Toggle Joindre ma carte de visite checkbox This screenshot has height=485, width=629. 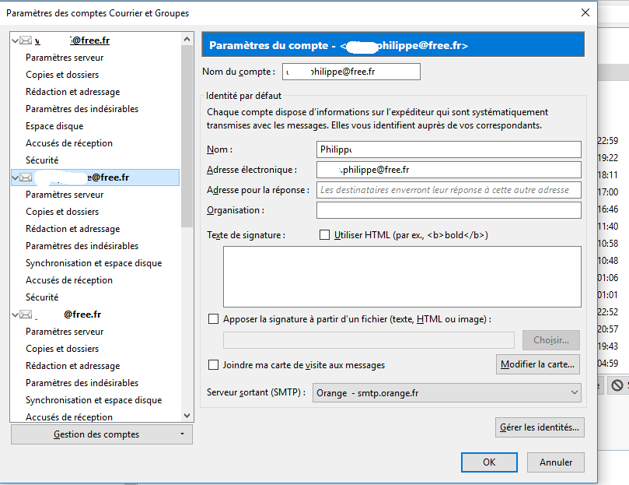tap(214, 365)
